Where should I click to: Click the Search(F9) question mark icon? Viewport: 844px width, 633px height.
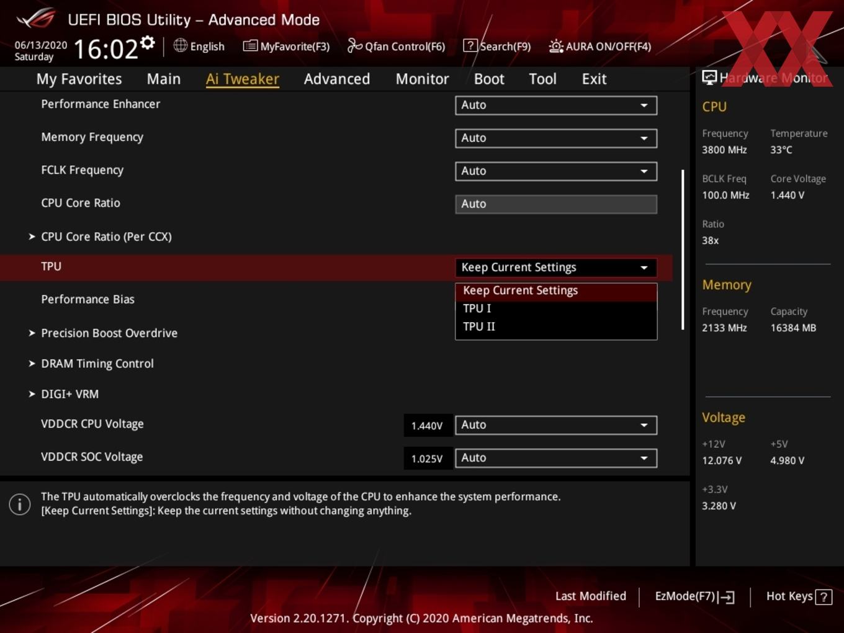coord(470,45)
